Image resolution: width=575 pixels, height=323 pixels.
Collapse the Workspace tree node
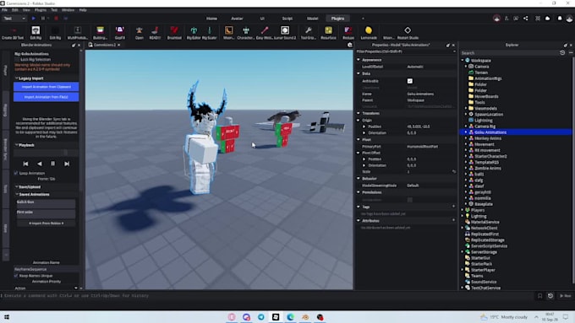coord(463,61)
